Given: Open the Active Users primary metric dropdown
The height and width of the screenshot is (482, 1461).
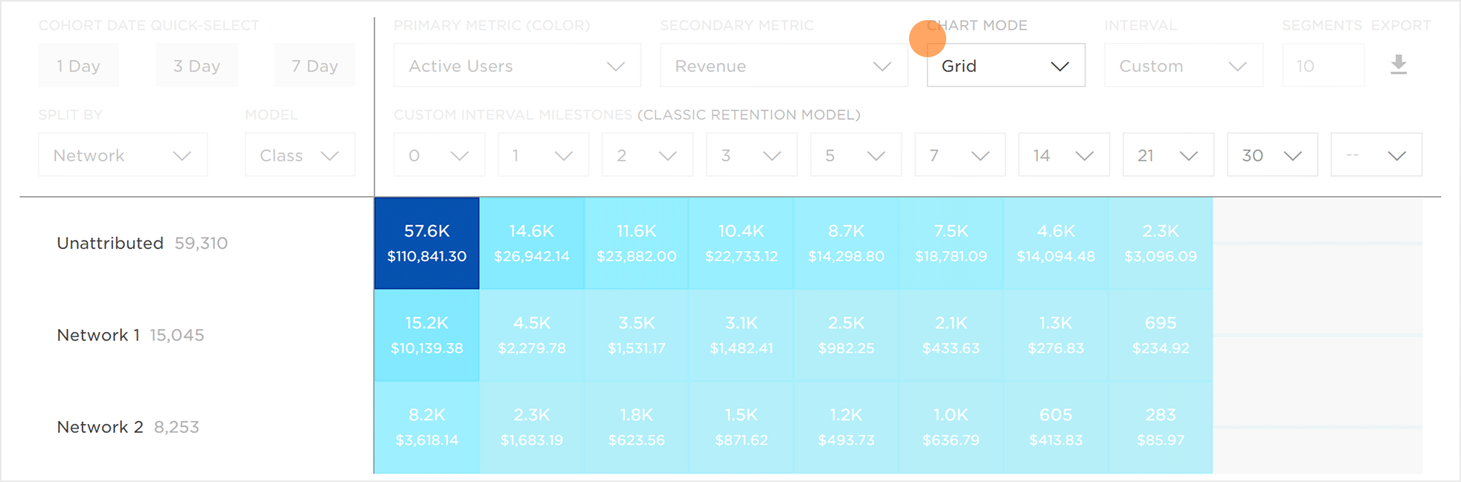Looking at the screenshot, I should 517,65.
